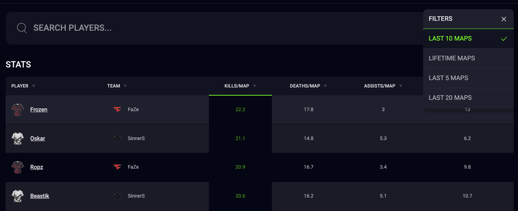Open Frozen's player profile link
The height and width of the screenshot is (211, 518).
39,110
